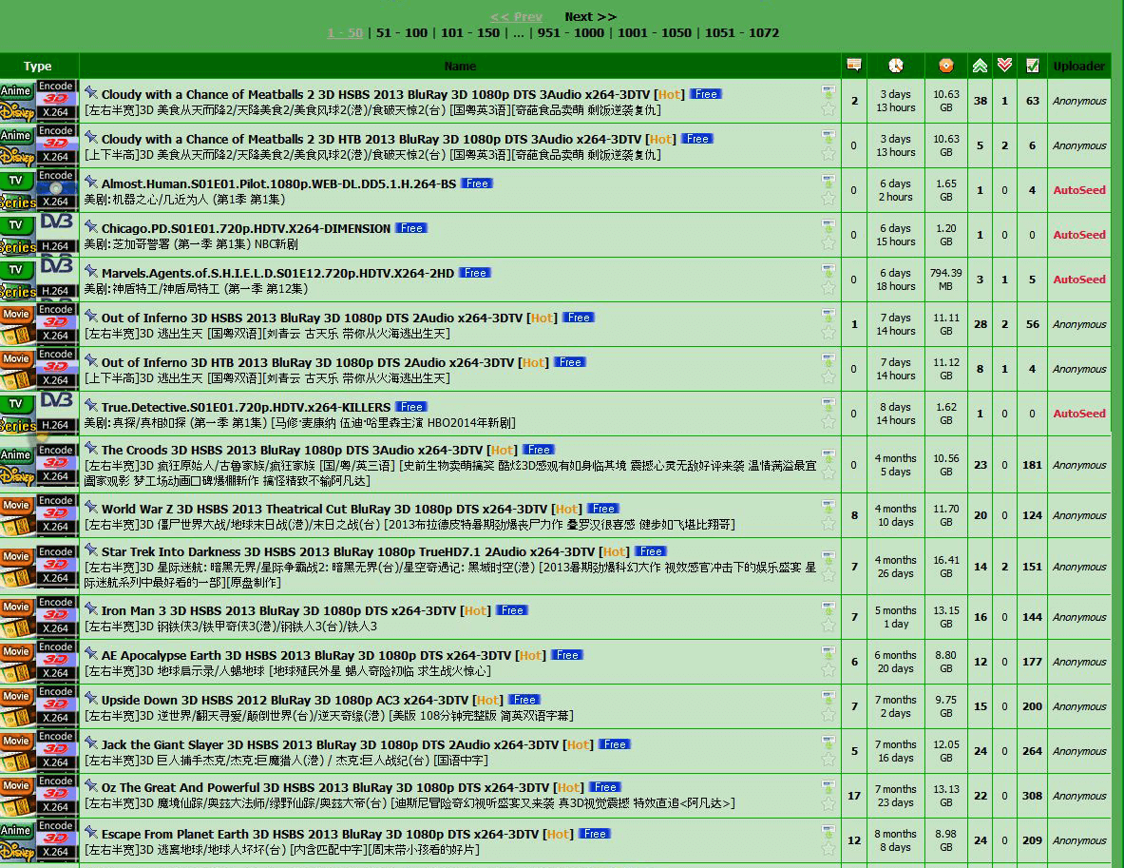Open the 38 seeders count on the Cloudy HSBS row
This screenshot has height=868, width=1124.
(980, 101)
